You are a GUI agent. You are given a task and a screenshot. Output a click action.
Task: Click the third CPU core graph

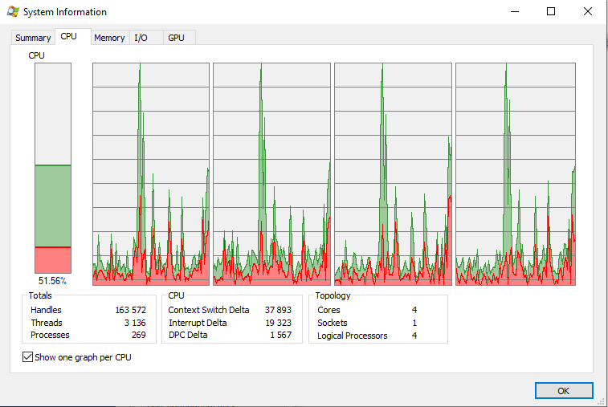(x=394, y=174)
